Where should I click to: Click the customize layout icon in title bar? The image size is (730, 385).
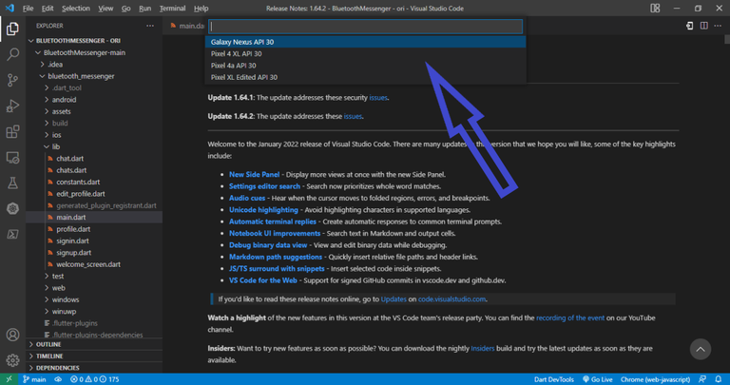coord(655,9)
